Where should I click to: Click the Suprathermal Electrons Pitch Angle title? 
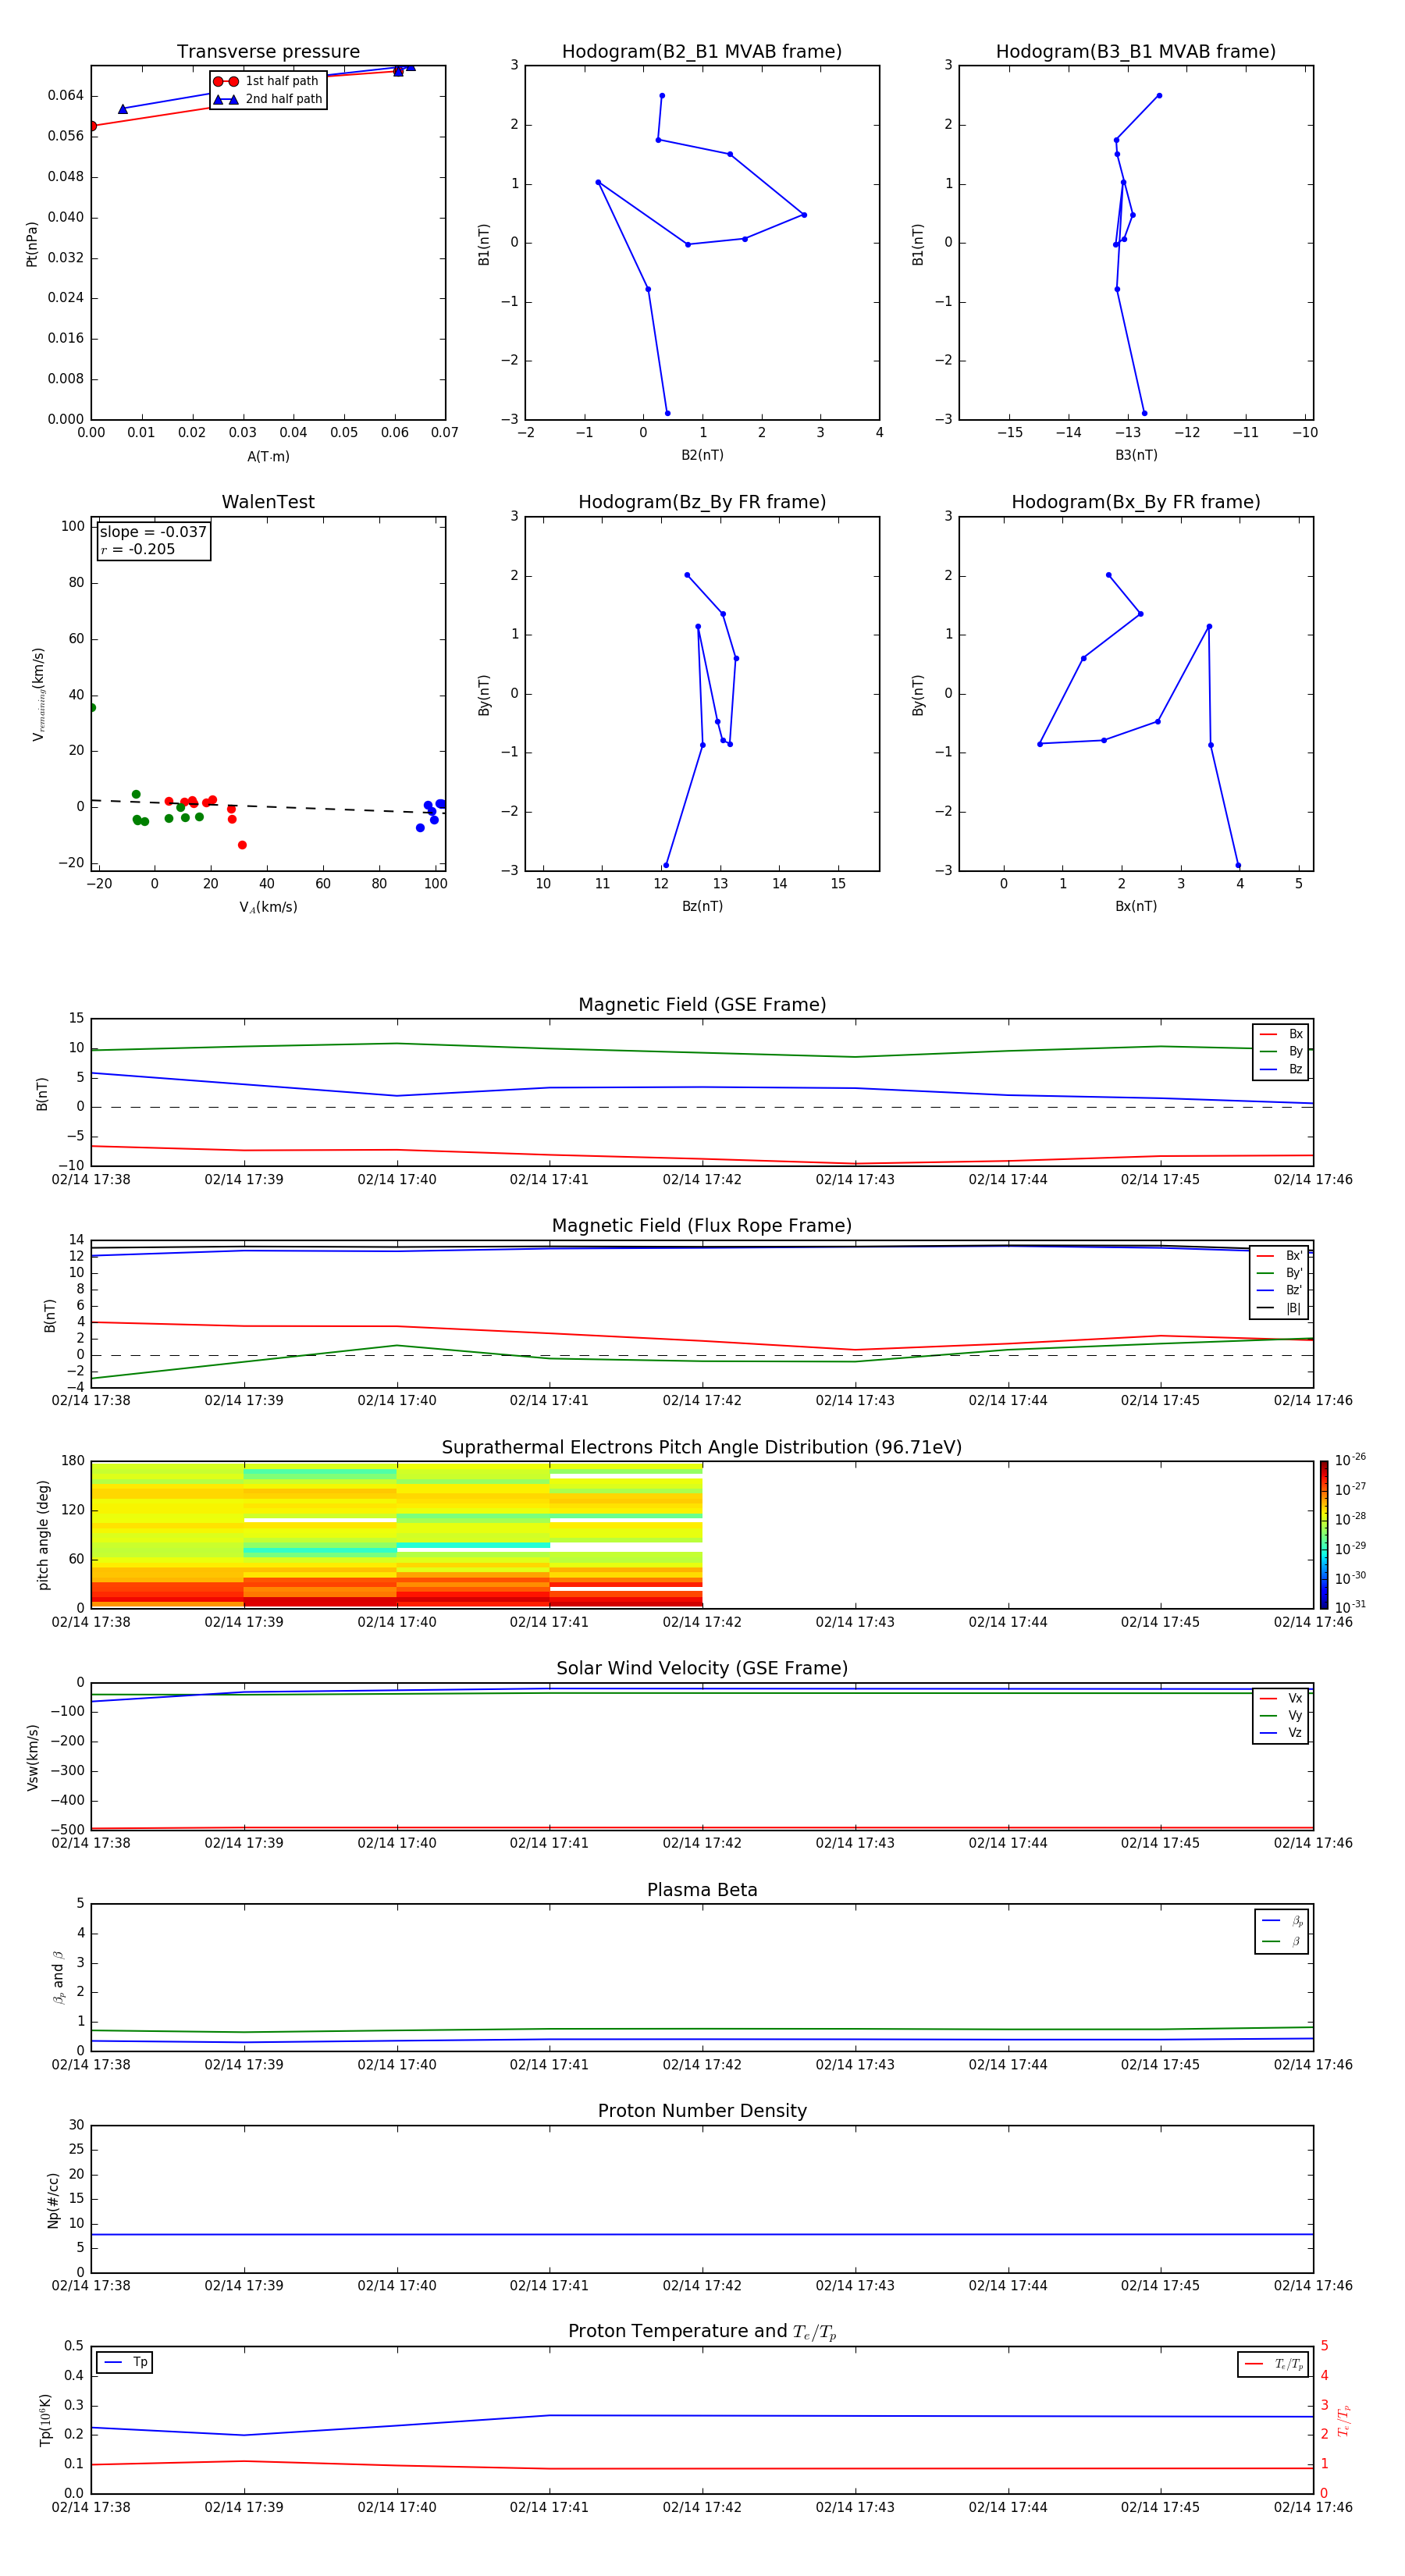pos(702,1447)
